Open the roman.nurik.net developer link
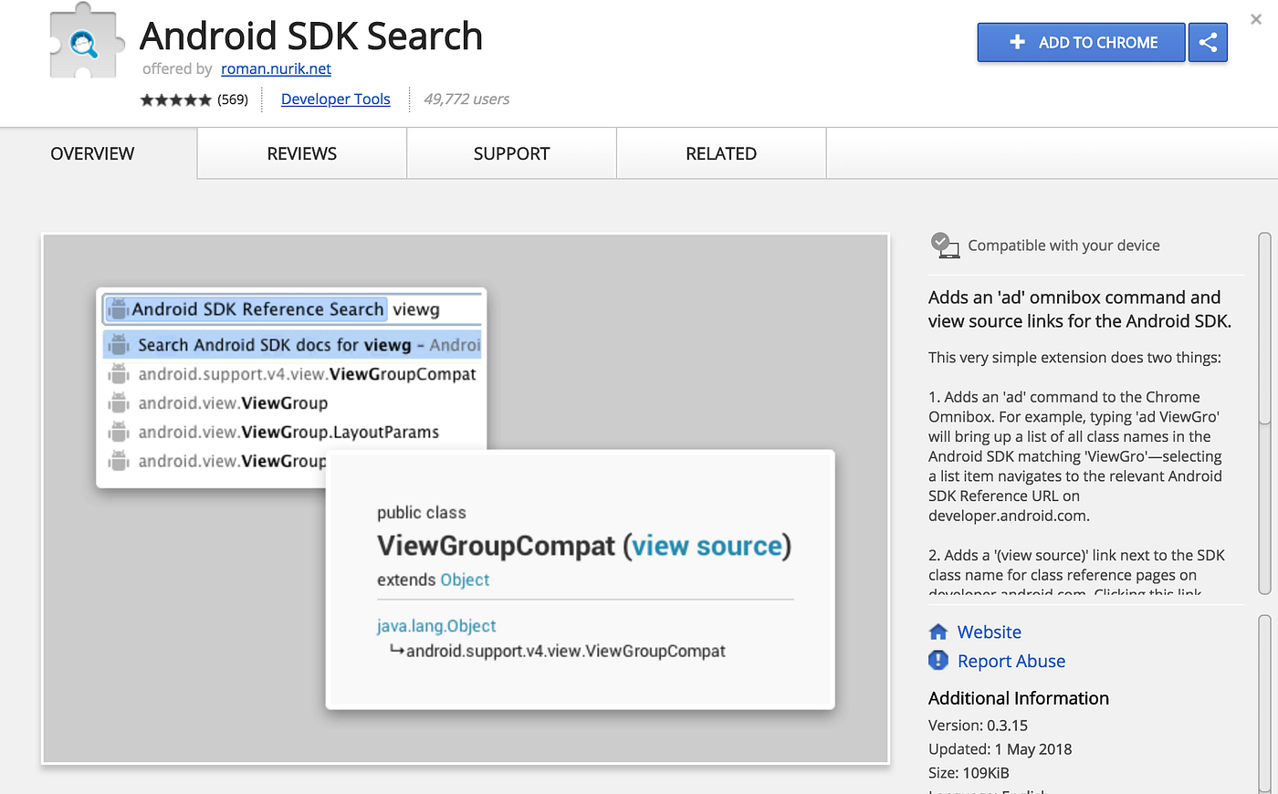1278x794 pixels. (x=276, y=68)
